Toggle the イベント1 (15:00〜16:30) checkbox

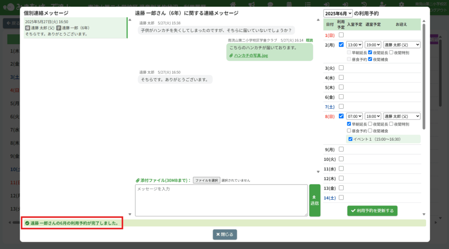coord(350,139)
